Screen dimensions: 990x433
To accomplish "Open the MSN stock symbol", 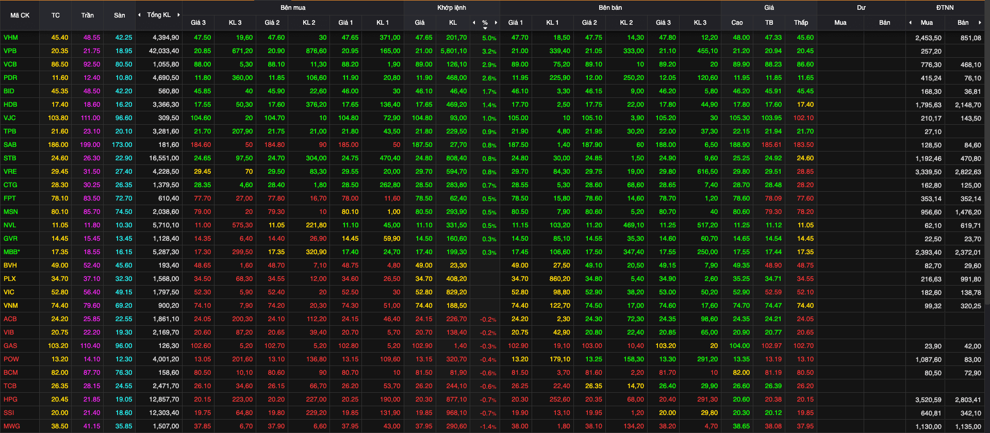I will pos(11,212).
